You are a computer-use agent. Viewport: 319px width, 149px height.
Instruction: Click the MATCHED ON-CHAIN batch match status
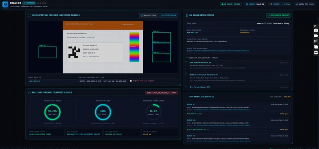coord(113,134)
